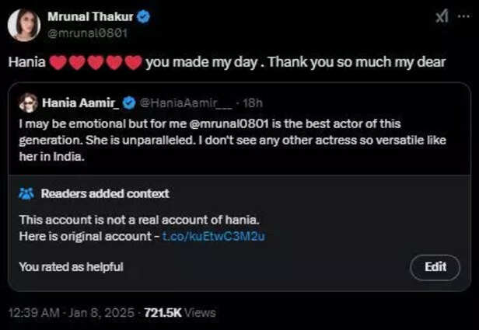The width and height of the screenshot is (479, 330).
Task: Open the Grok icon at top right
Action: (441, 16)
